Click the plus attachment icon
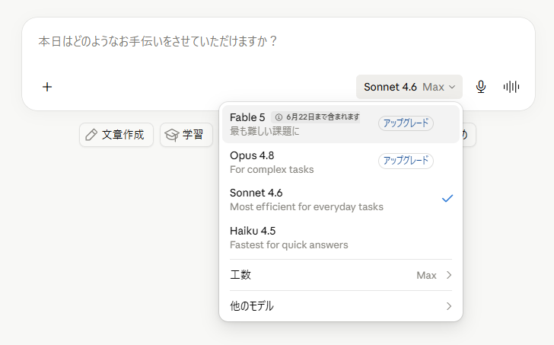Viewport: 554px width, 345px height. (47, 87)
